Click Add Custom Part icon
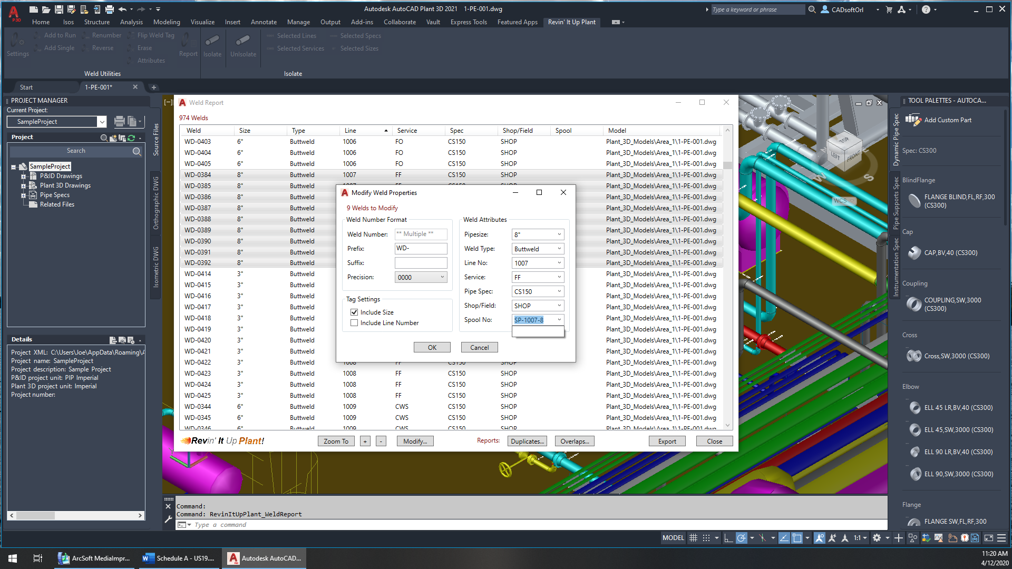The height and width of the screenshot is (569, 1012). (913, 120)
